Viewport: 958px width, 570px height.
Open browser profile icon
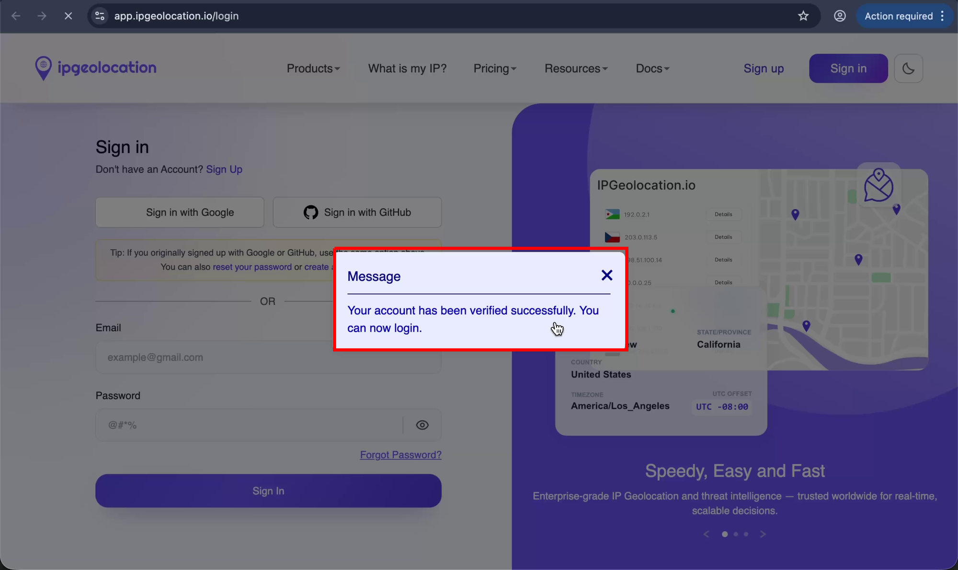(840, 16)
